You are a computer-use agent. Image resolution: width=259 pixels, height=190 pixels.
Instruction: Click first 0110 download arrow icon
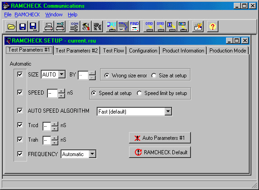click(149, 26)
